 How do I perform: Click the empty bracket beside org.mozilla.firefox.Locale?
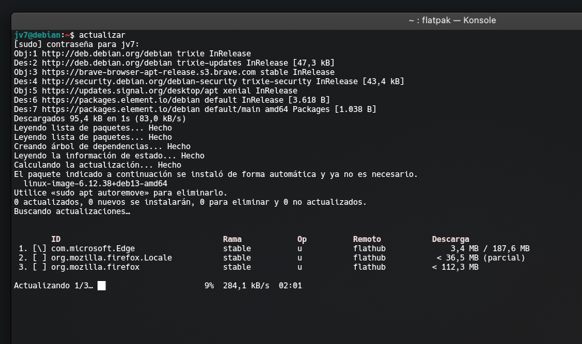pyautogui.click(x=40, y=258)
